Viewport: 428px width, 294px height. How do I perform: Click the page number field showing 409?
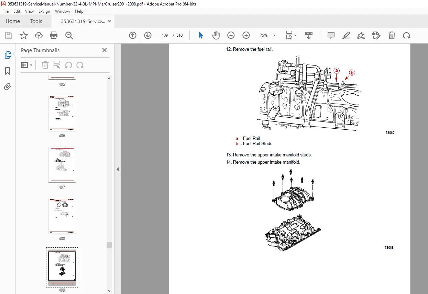click(x=165, y=35)
